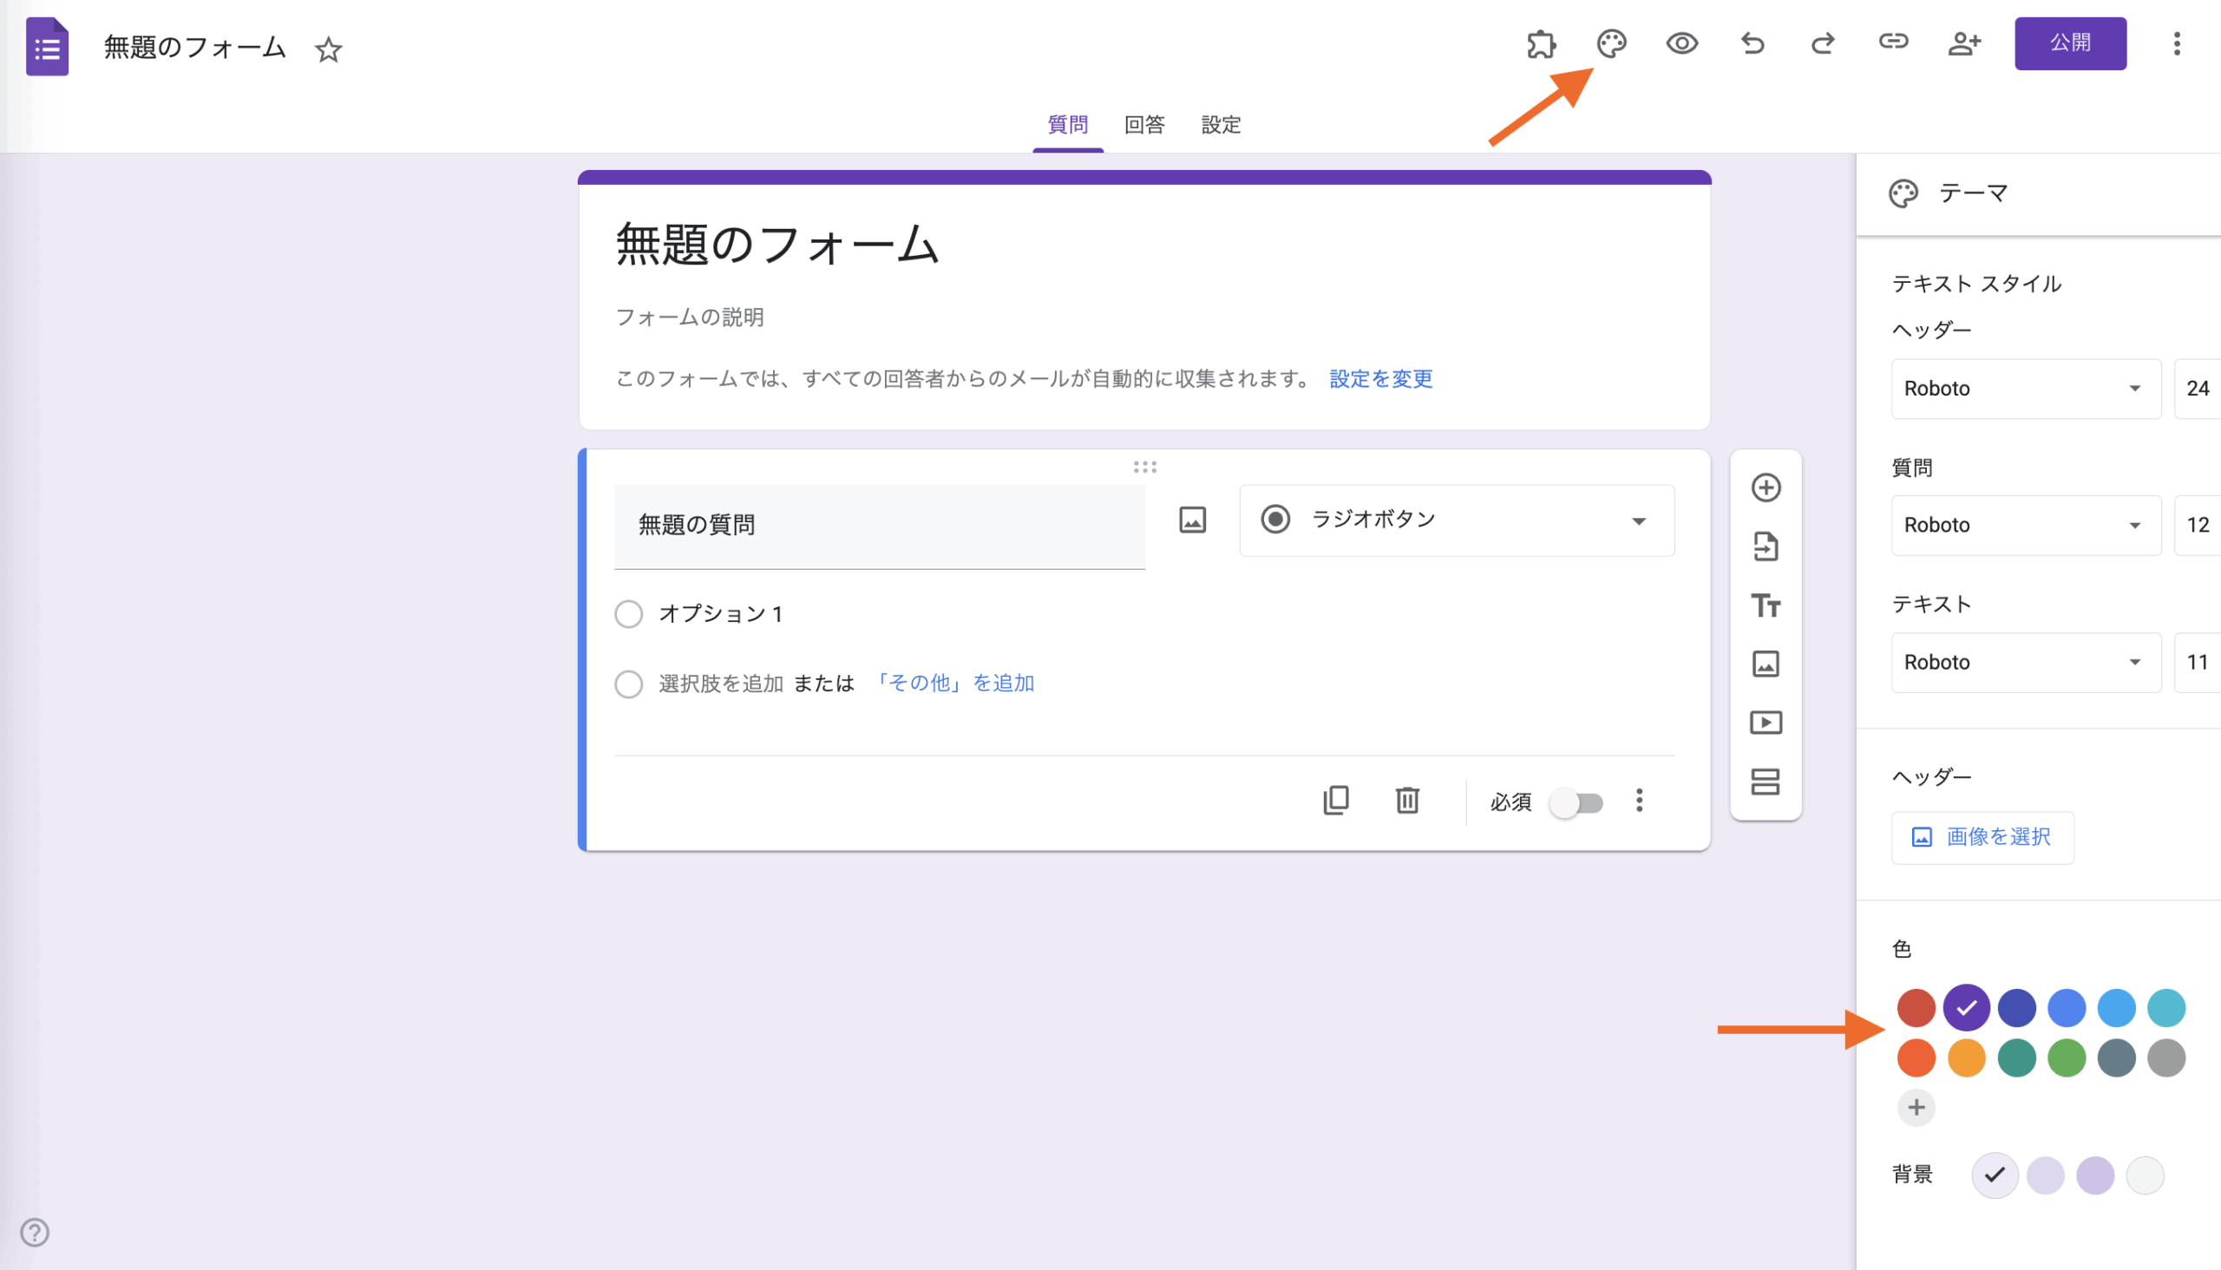Open the ラジオボタン question type dropdown
The width and height of the screenshot is (2221, 1270).
[x=1456, y=520]
